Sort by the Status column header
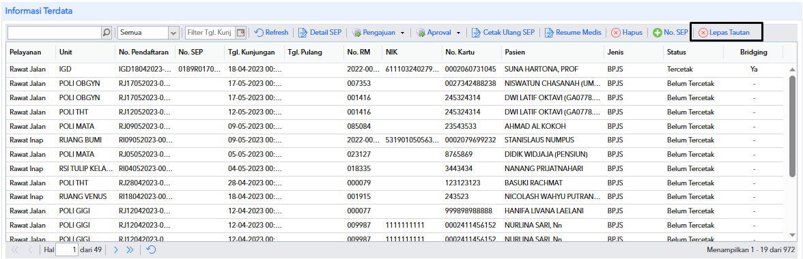Screen dimensions: 803x259 (x=693, y=52)
